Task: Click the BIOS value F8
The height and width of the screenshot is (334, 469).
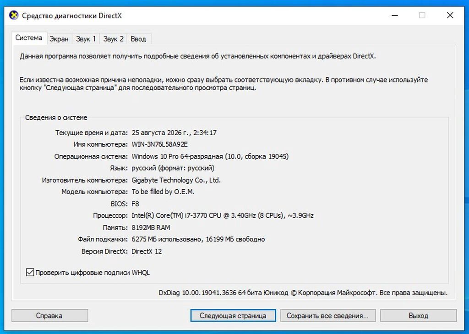Action: (135, 204)
